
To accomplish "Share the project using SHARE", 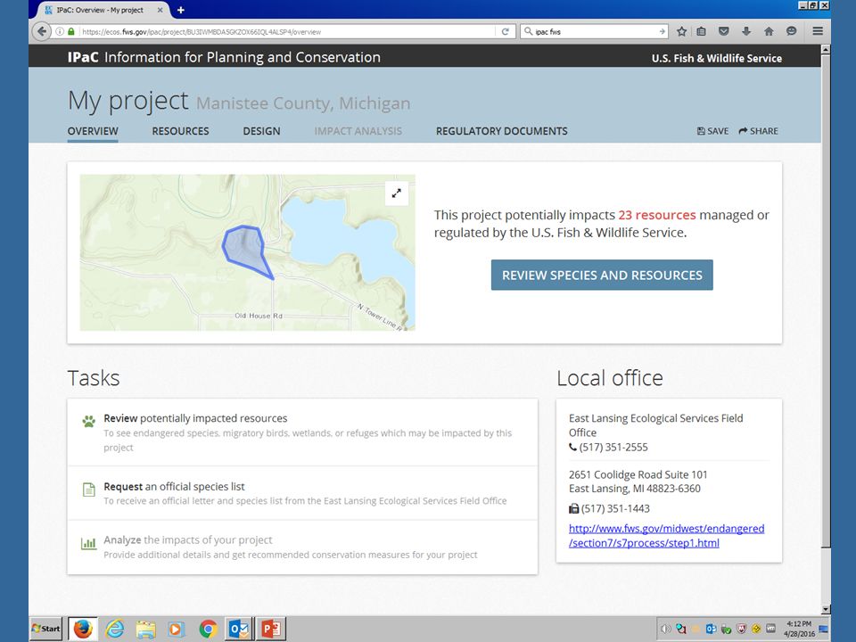I will pos(758,131).
